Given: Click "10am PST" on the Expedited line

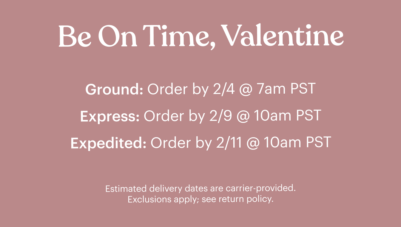Looking at the screenshot, I should click(x=297, y=143).
